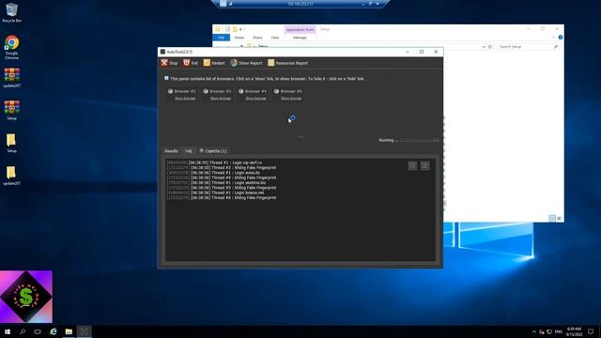Open File tab in File Explorer
The image size is (601, 338).
pos(222,38)
